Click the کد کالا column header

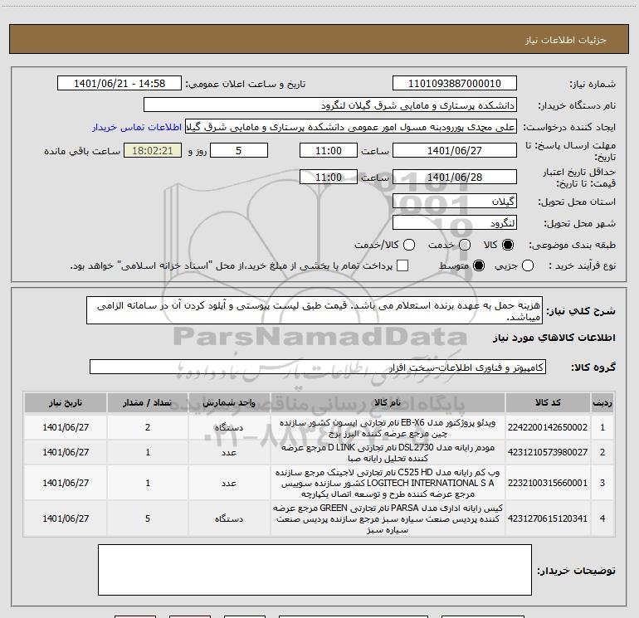548,402
